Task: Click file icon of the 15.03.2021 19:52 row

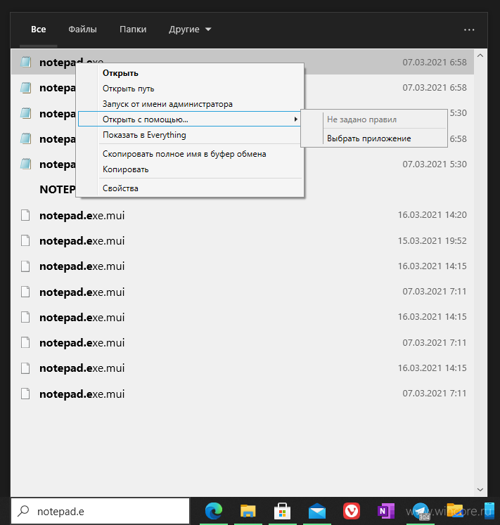Action: (x=25, y=241)
